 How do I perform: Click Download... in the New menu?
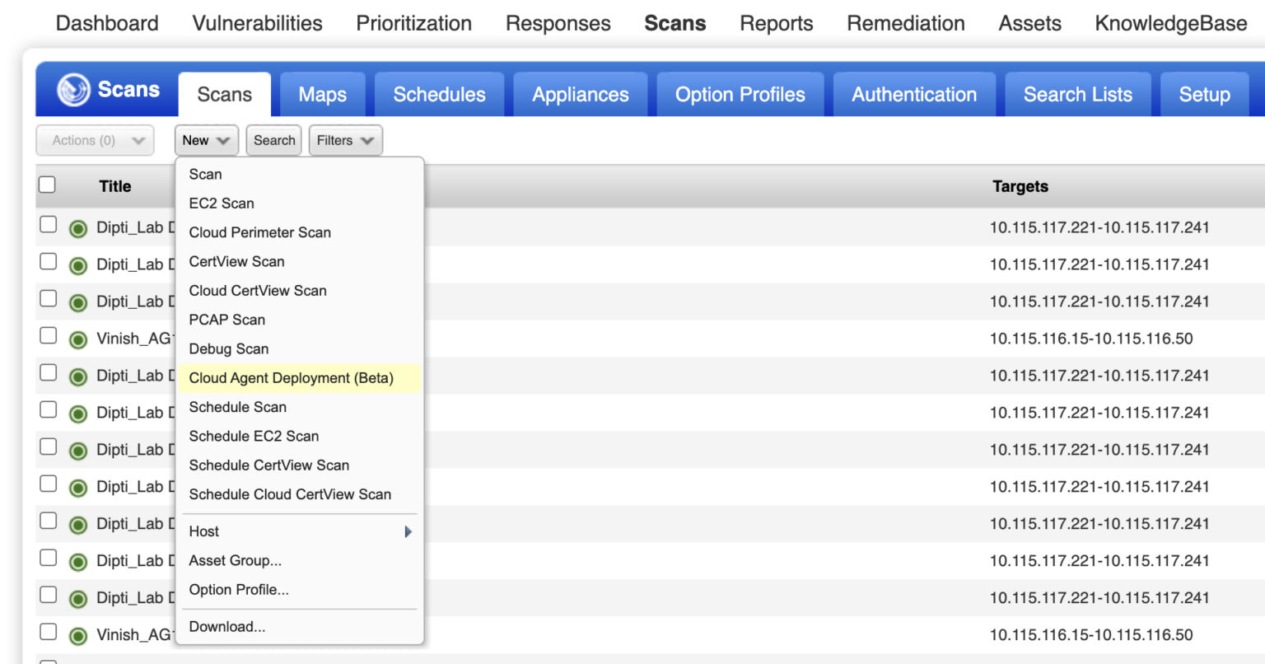(227, 626)
